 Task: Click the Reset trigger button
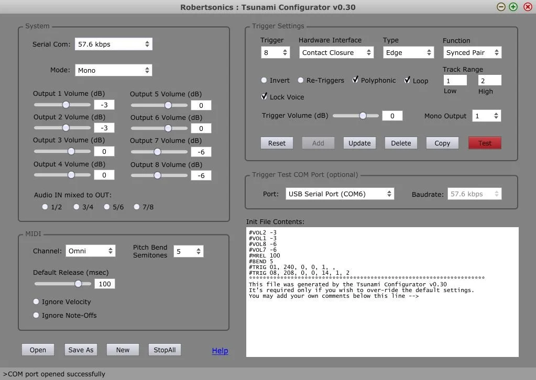[x=277, y=143]
